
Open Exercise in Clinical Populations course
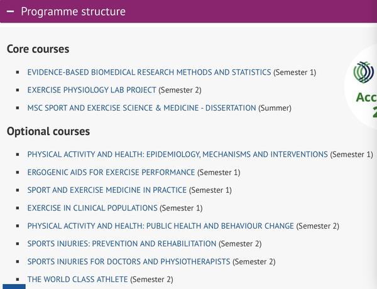(92, 208)
